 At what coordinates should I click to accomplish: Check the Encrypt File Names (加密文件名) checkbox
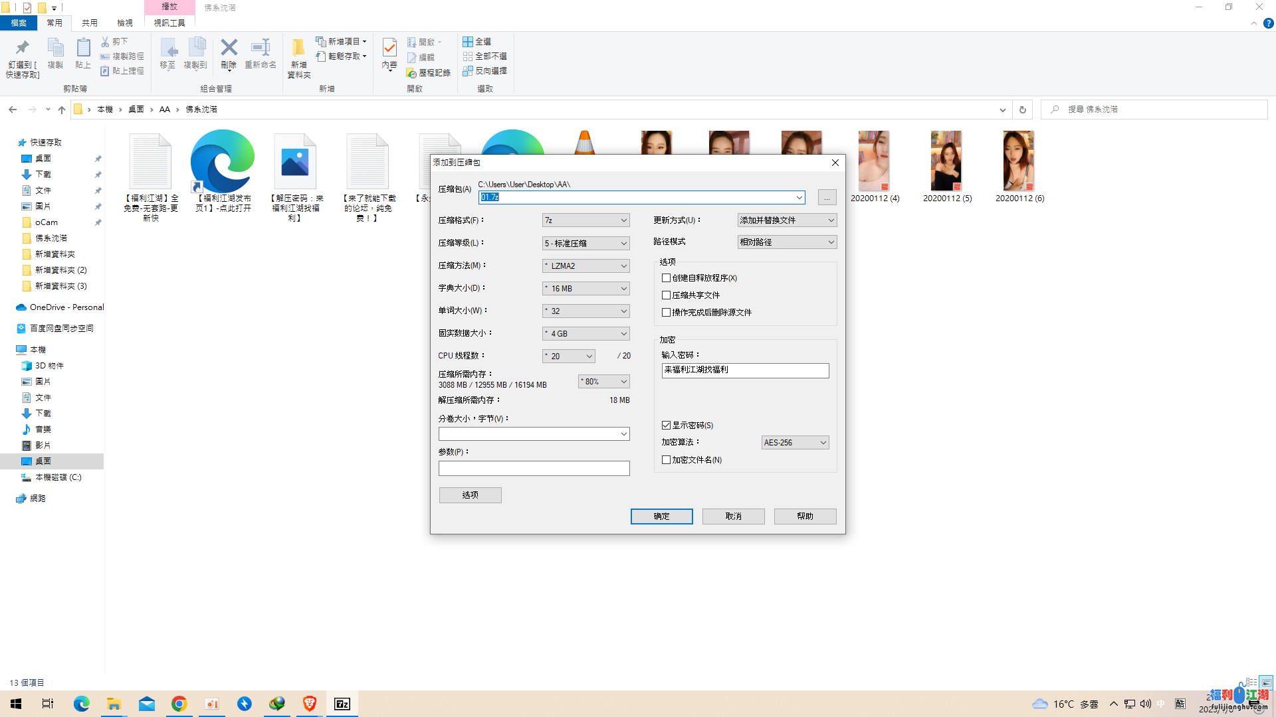tap(666, 460)
